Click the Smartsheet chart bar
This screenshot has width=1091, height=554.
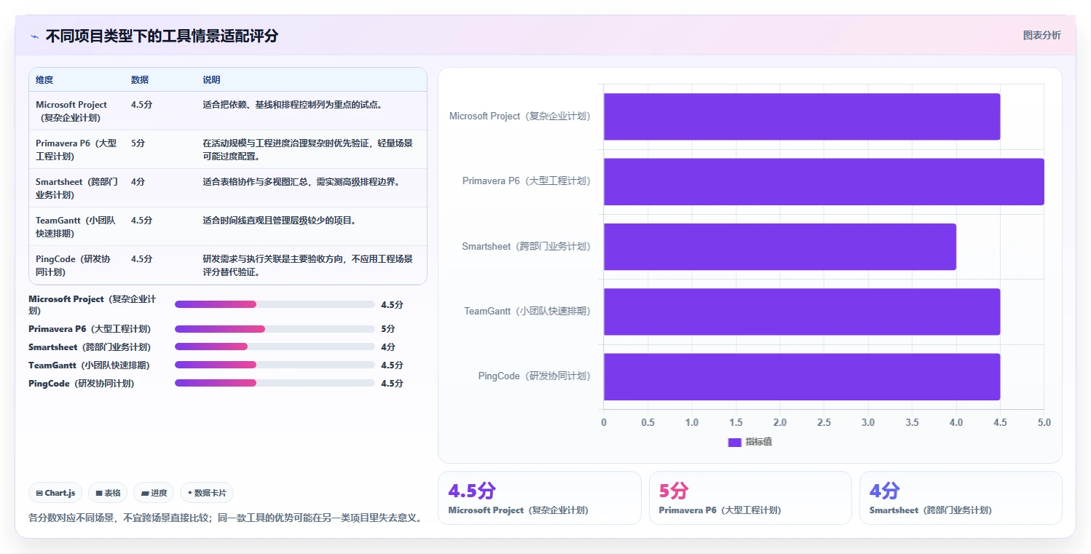780,246
